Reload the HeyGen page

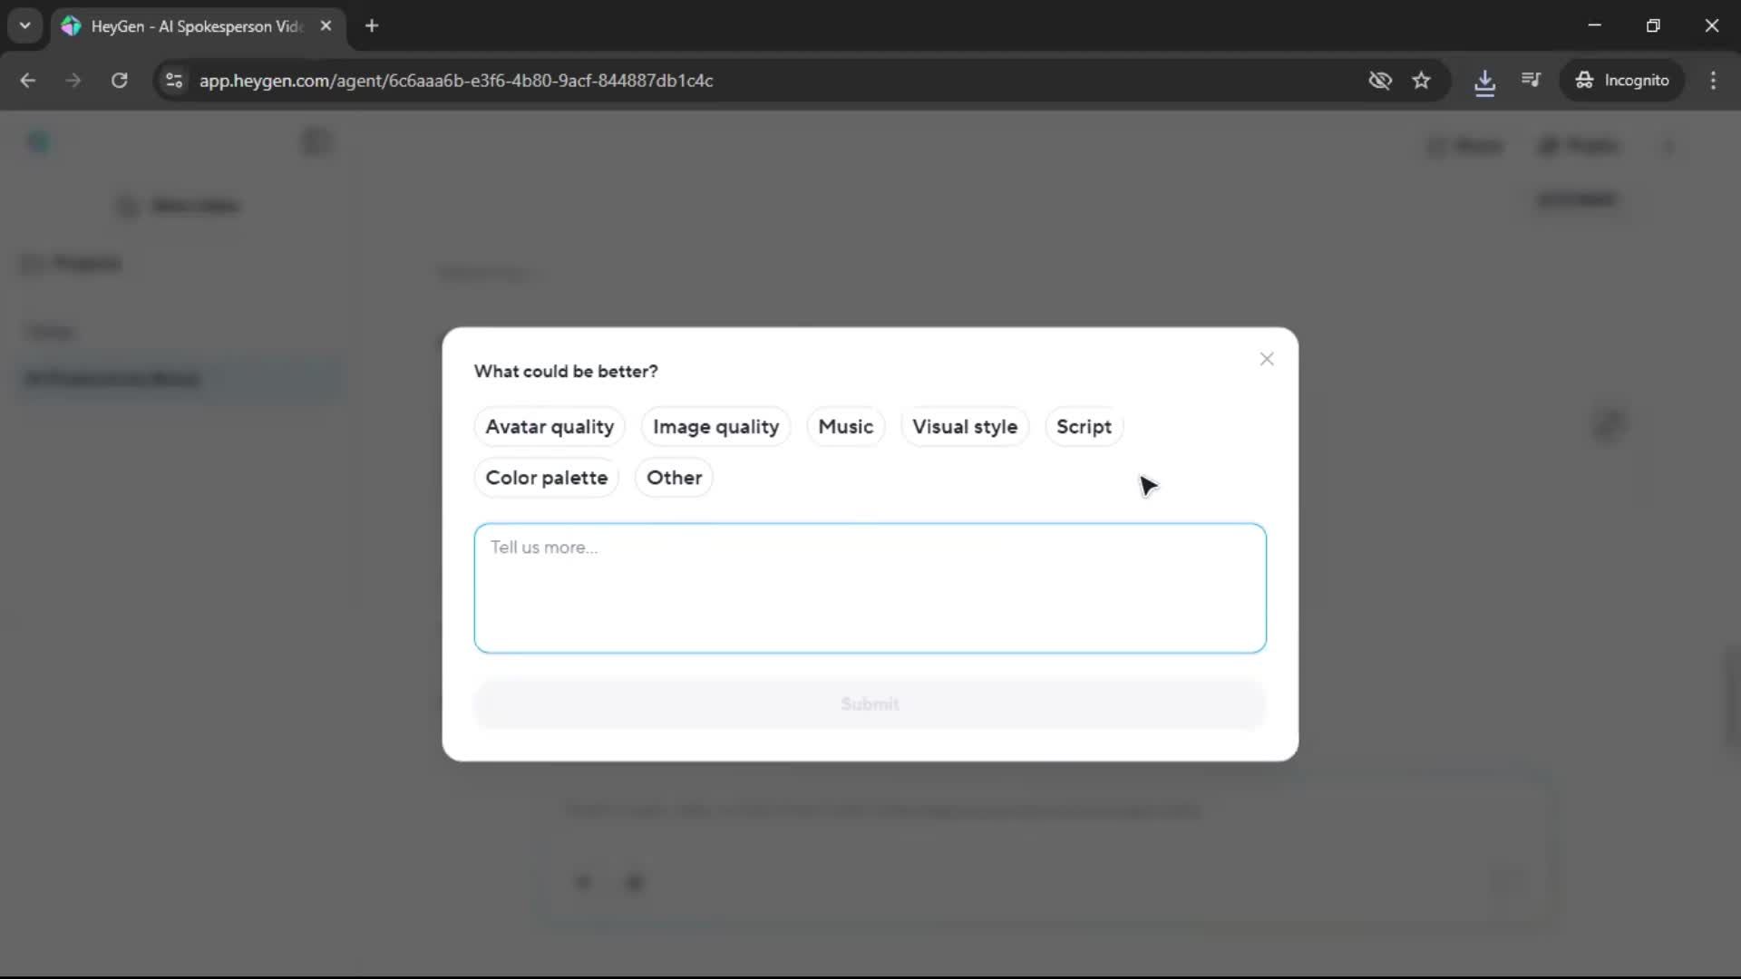pyautogui.click(x=119, y=81)
